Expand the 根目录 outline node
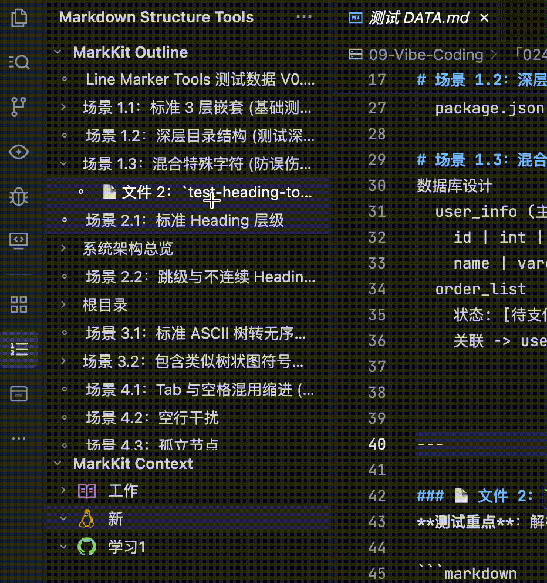The height and width of the screenshot is (583, 547). [x=63, y=304]
